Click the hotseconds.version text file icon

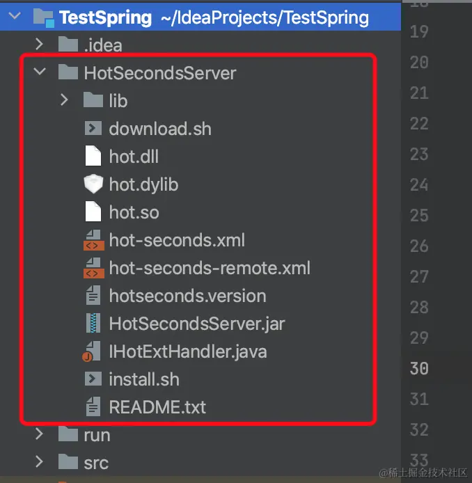click(x=93, y=296)
